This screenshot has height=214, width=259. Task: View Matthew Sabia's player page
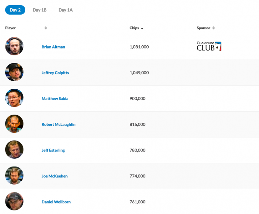(x=55, y=98)
